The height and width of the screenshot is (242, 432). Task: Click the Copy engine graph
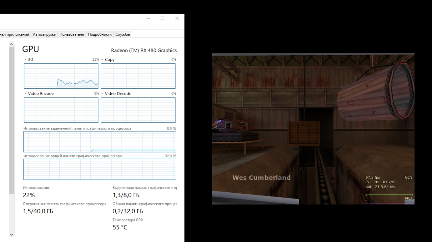point(138,76)
